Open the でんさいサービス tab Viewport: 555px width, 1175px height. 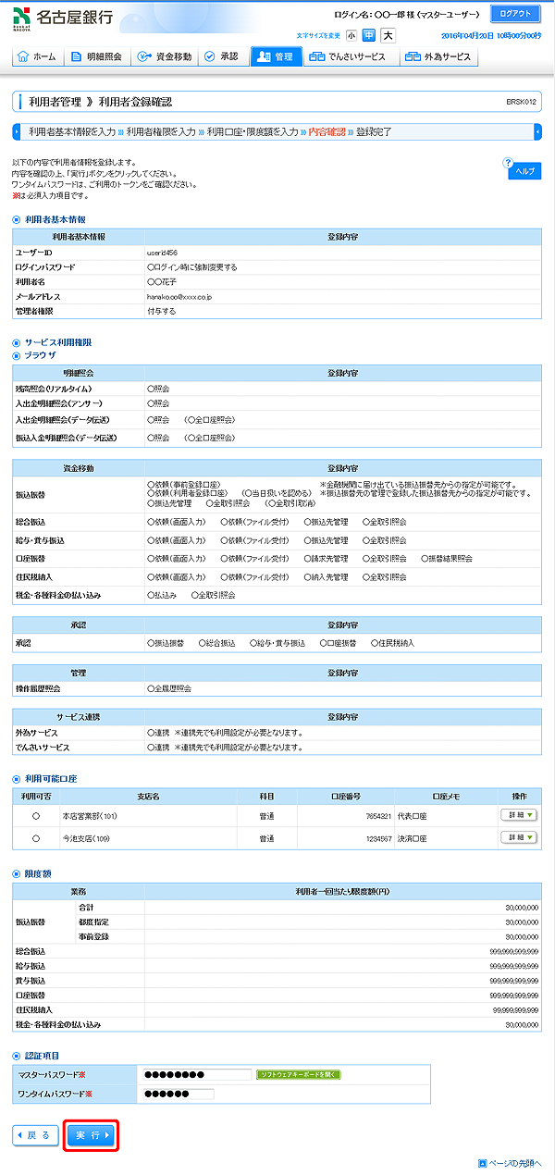tap(351, 56)
